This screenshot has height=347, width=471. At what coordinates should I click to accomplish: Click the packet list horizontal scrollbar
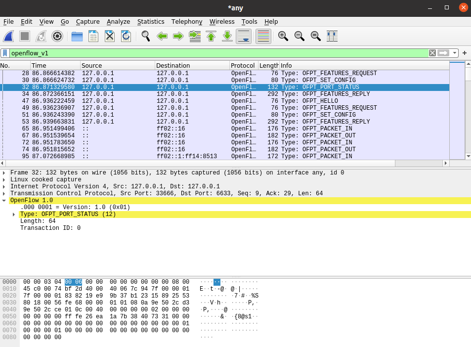tap(224, 163)
